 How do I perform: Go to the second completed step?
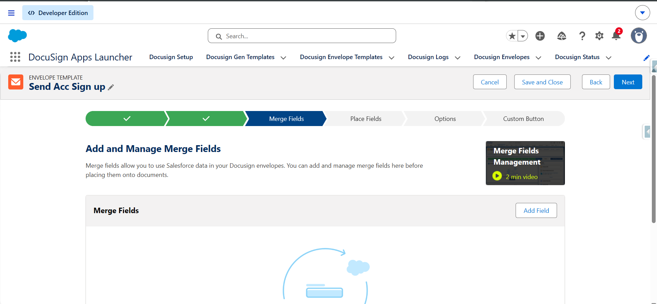206,119
